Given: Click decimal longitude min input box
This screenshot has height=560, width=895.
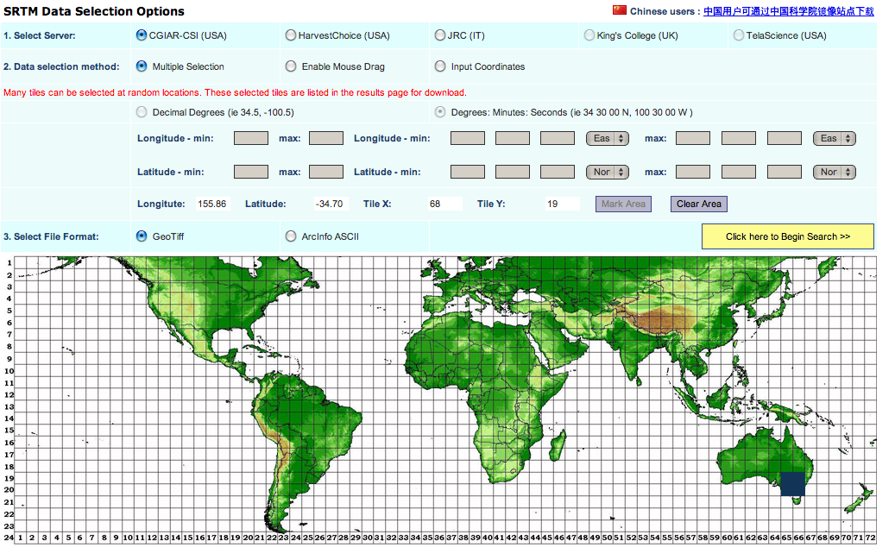Looking at the screenshot, I should 251,138.
